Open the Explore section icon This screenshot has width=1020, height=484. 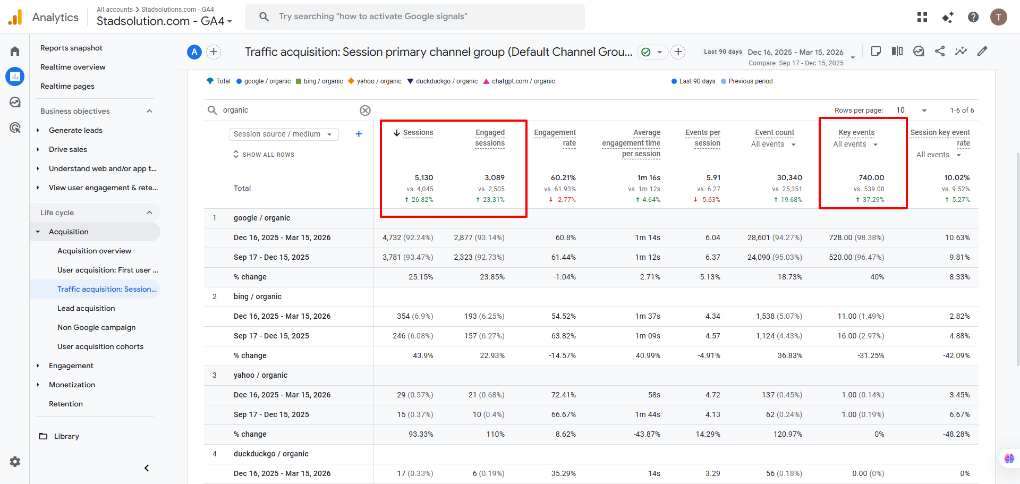15,102
